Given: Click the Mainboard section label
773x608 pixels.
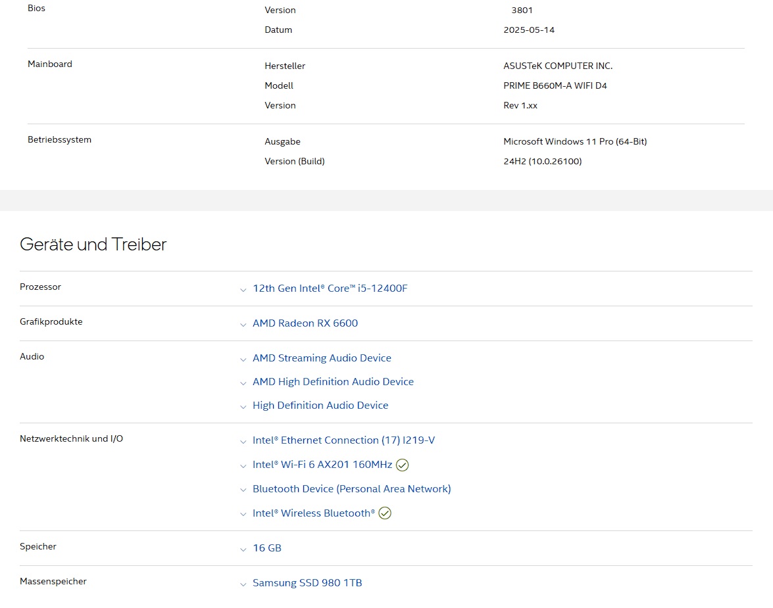Looking at the screenshot, I should 50,64.
